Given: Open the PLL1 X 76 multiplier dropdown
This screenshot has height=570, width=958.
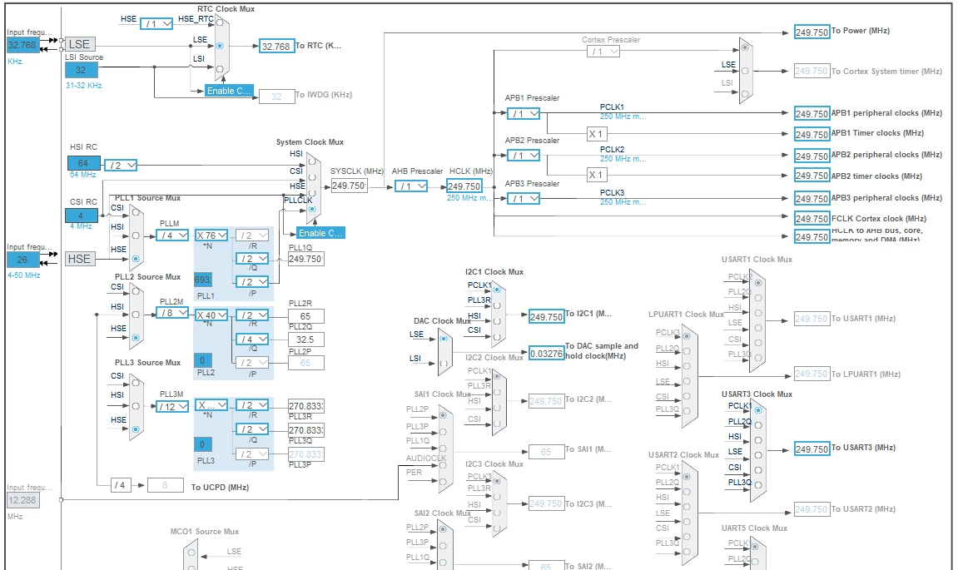Looking at the screenshot, I should tap(211, 235).
